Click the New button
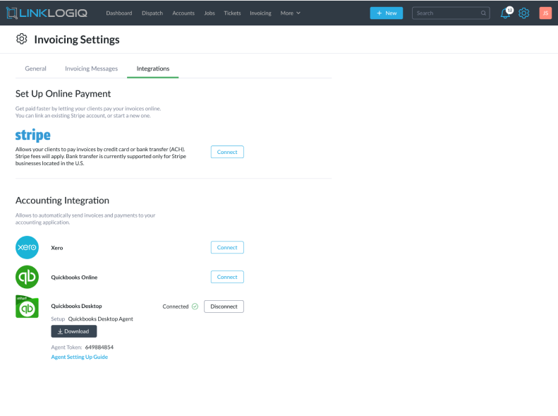 click(386, 13)
